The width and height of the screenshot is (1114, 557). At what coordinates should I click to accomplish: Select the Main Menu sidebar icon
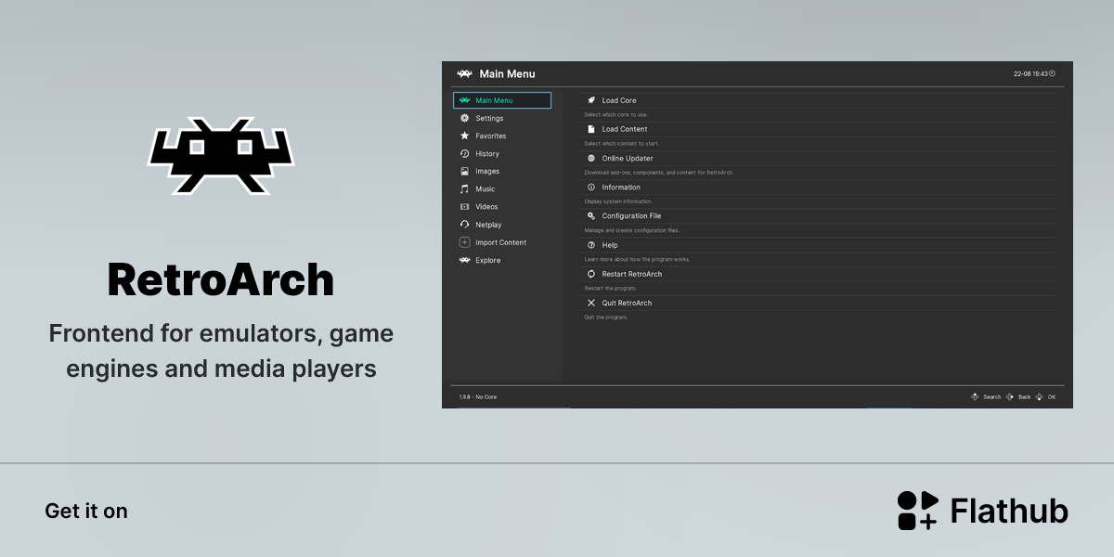point(465,100)
